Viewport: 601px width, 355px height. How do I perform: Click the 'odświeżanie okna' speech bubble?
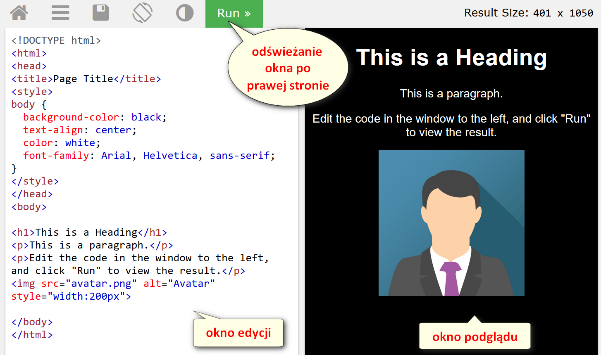[x=288, y=69]
